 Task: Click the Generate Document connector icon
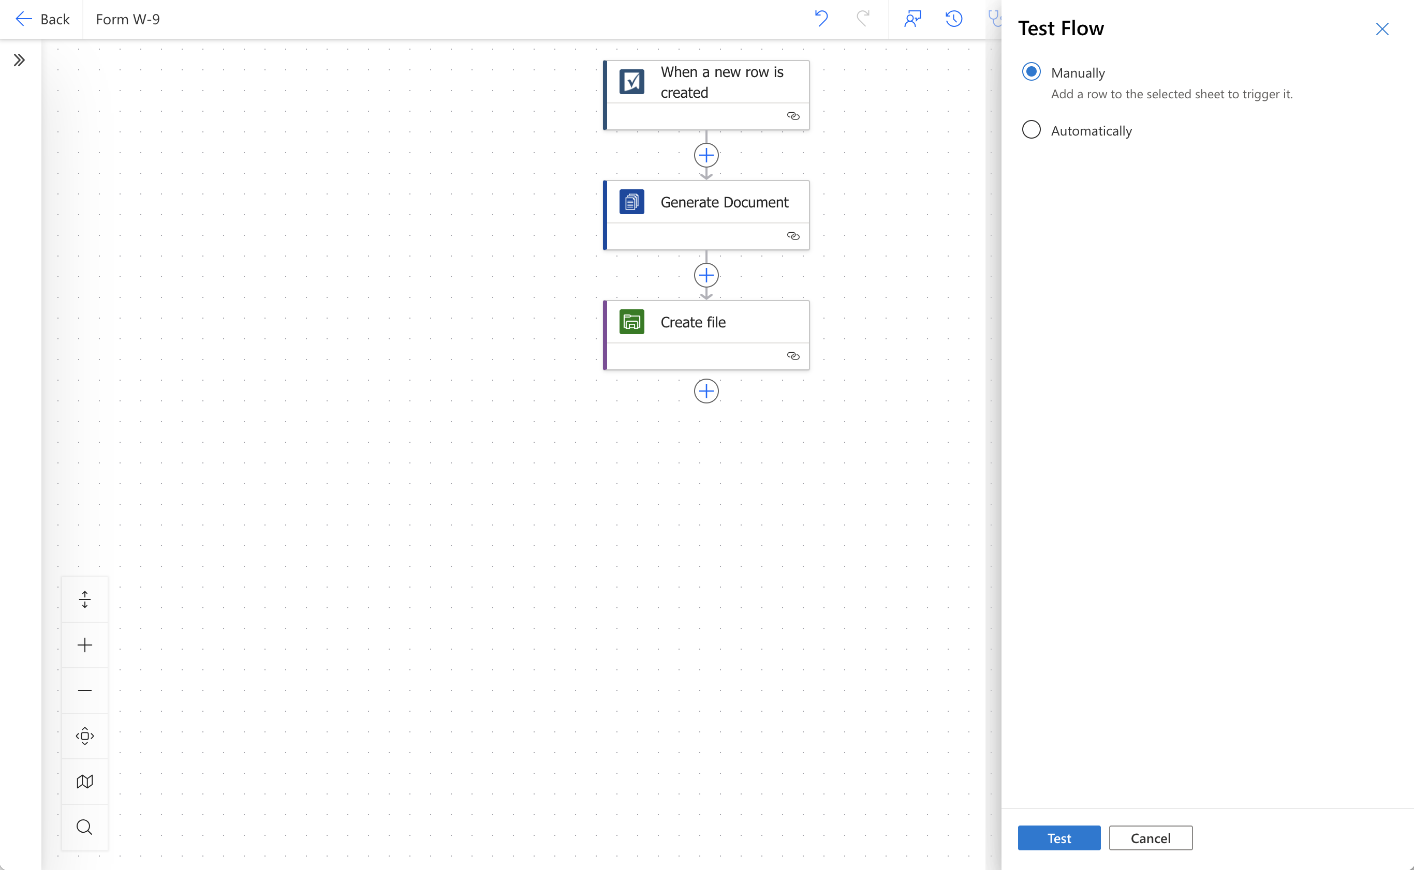[x=631, y=202]
